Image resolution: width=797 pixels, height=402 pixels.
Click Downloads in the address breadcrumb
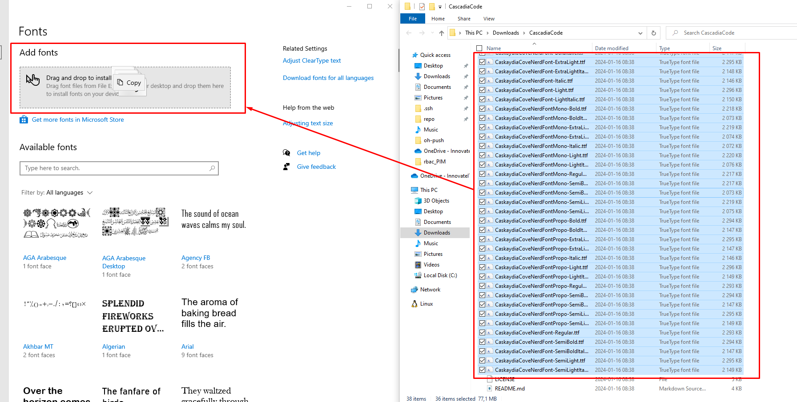pyautogui.click(x=506, y=33)
